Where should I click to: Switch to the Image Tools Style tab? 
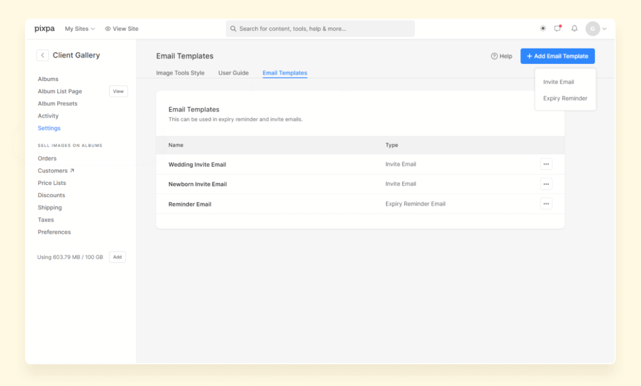(181, 73)
